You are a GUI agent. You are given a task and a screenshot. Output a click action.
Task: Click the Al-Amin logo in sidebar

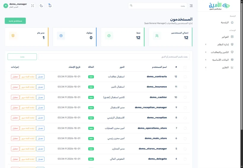[x=219, y=6]
